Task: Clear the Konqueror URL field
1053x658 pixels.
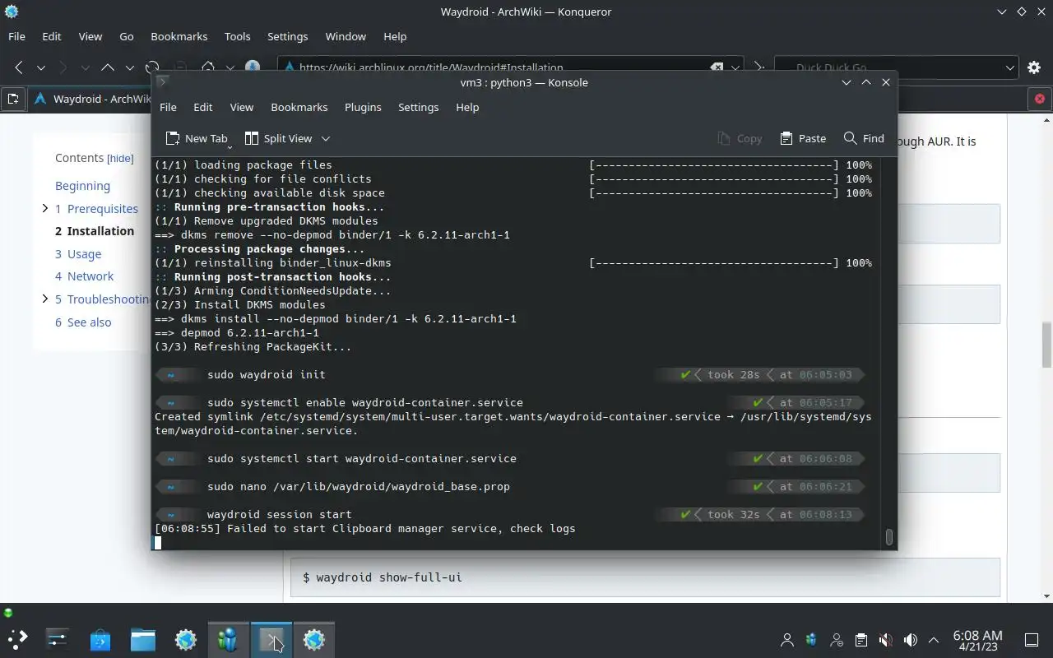Action: (717, 67)
